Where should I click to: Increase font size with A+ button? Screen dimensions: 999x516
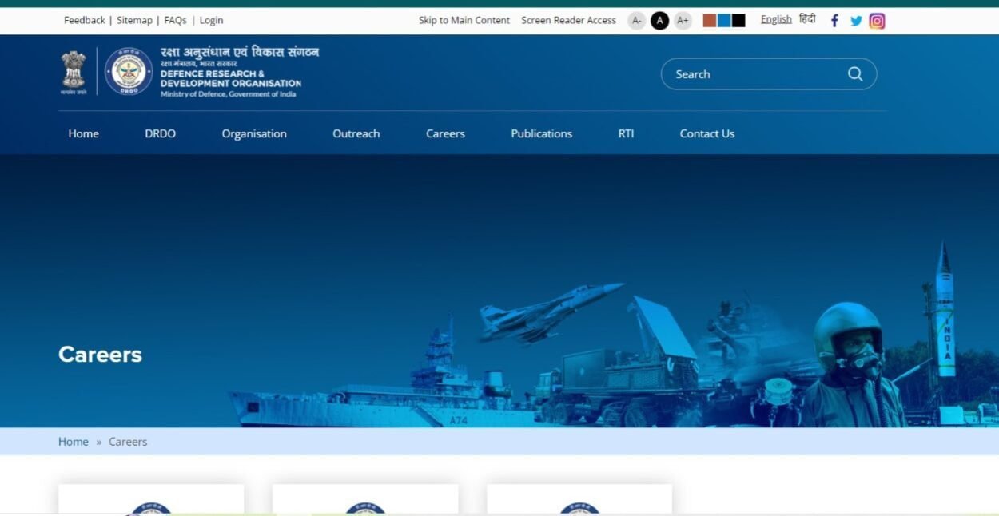(x=683, y=21)
